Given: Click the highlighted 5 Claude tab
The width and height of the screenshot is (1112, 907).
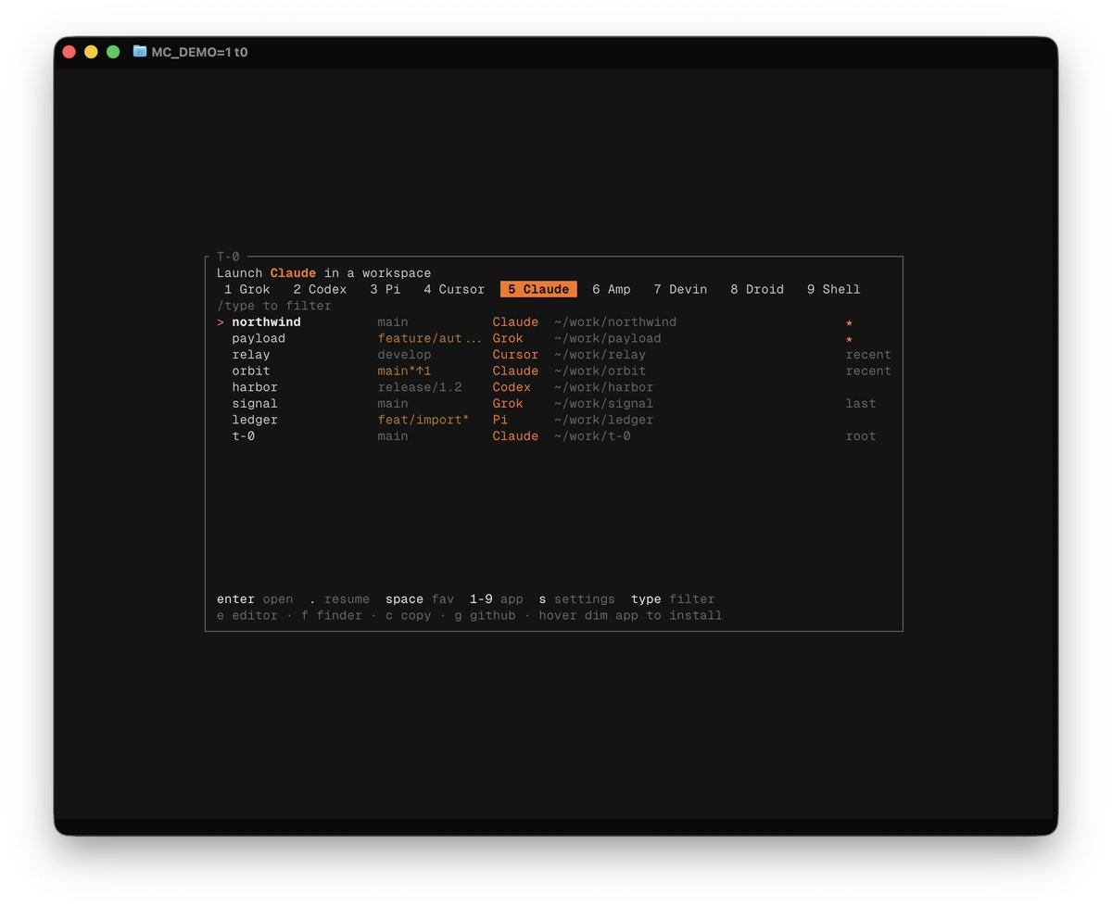Looking at the screenshot, I should [538, 289].
